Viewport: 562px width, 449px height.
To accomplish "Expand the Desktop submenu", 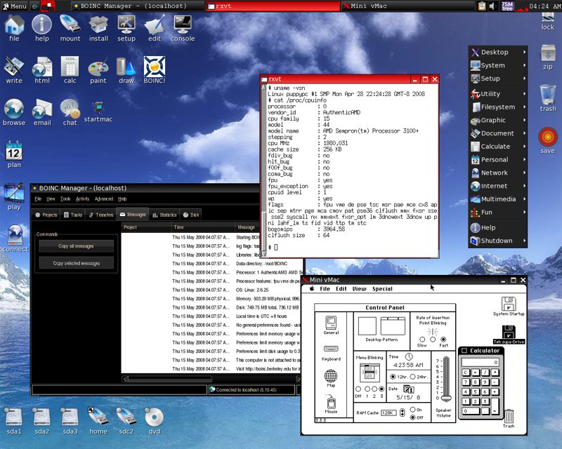I will [x=497, y=52].
